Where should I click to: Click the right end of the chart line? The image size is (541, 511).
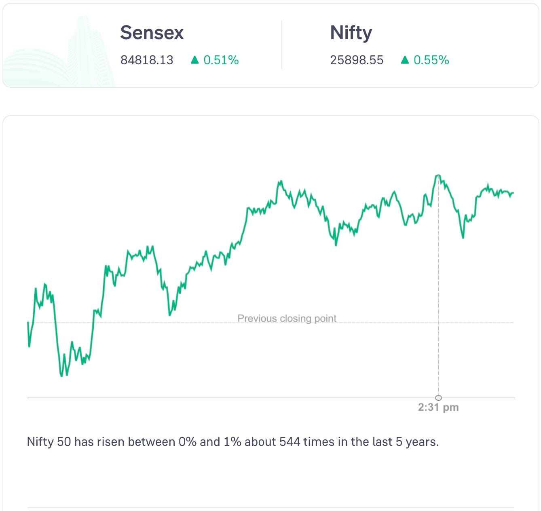(x=513, y=193)
